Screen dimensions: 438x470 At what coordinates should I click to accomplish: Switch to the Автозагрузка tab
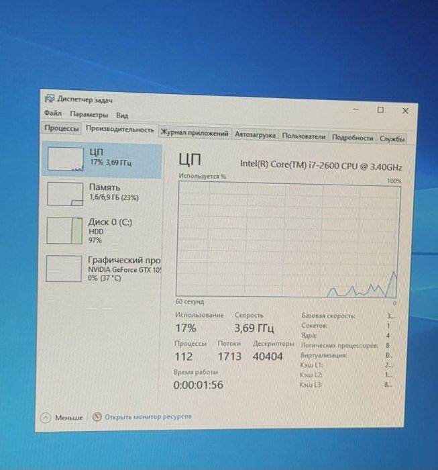tap(255, 135)
